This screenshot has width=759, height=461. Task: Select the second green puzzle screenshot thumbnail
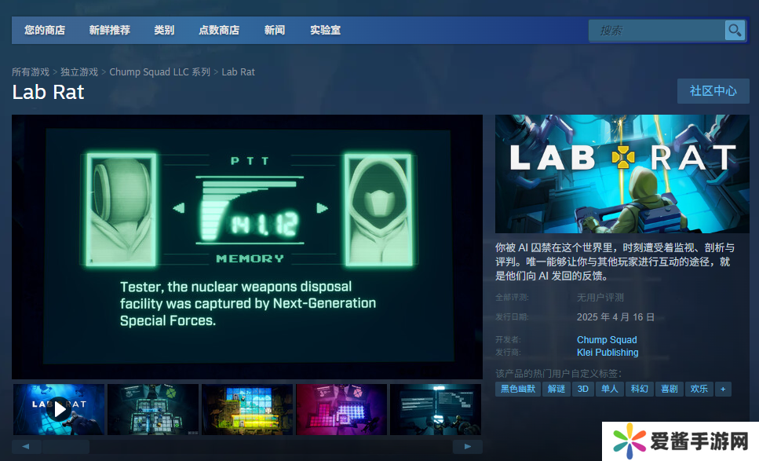pos(153,409)
